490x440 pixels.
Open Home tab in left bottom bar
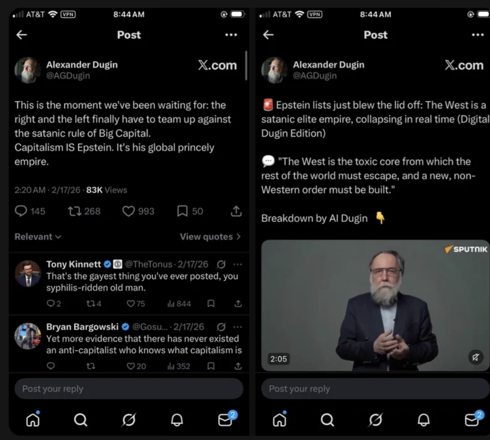[x=33, y=419]
